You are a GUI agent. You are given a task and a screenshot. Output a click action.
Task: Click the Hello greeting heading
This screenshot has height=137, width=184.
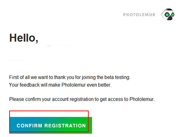(x=24, y=38)
